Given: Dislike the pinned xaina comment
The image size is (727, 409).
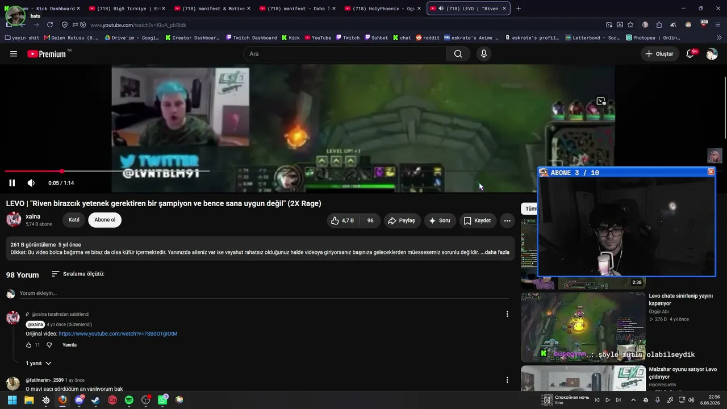Looking at the screenshot, I should coord(49,345).
